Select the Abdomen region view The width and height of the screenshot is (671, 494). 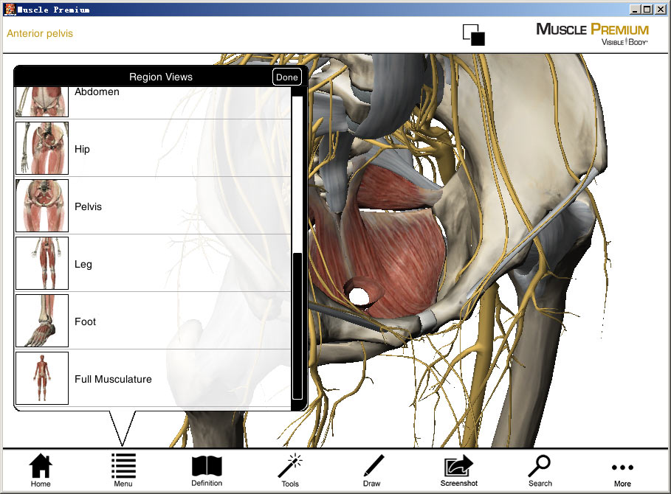point(154,102)
